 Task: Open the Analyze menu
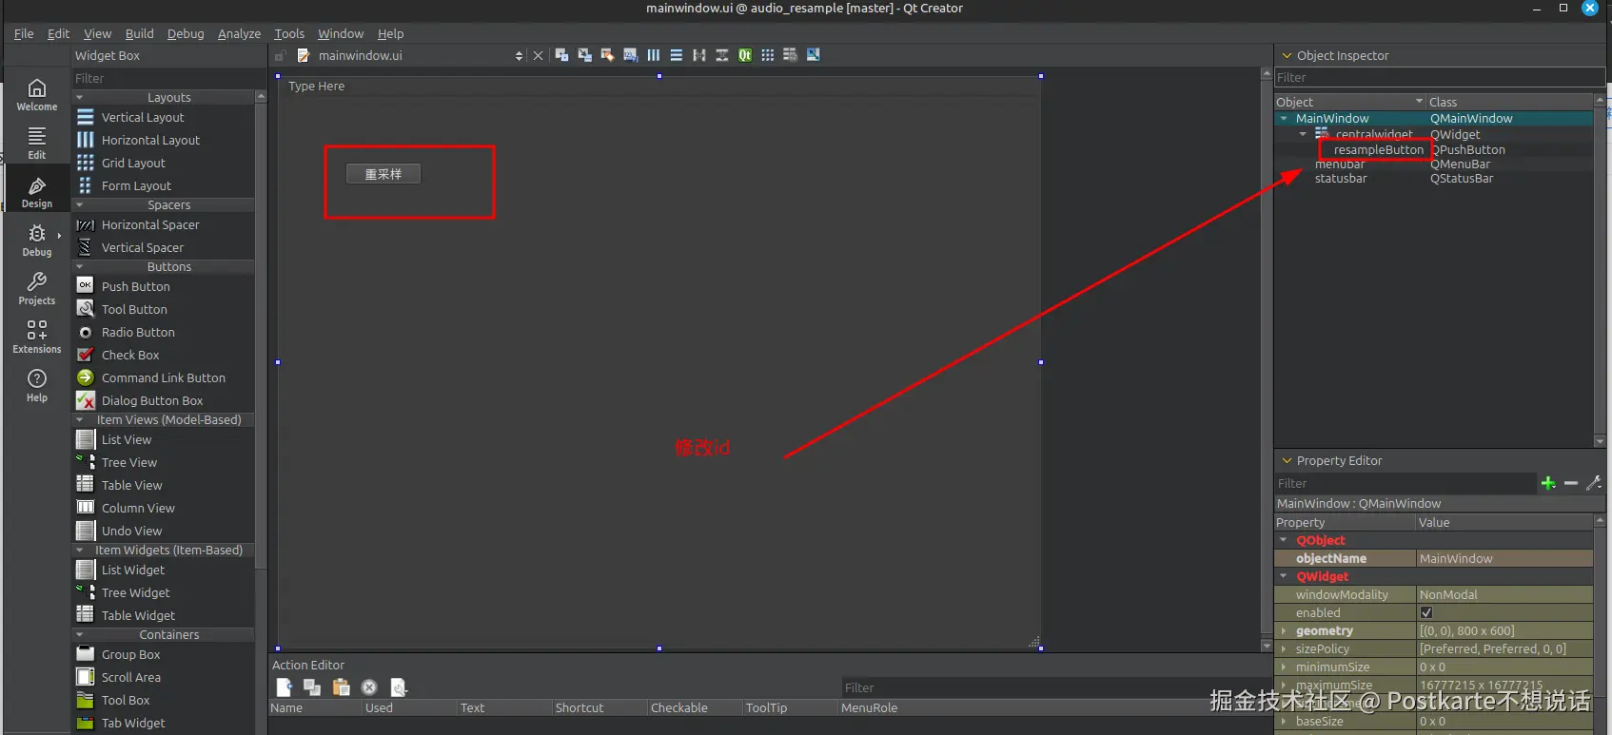[239, 33]
